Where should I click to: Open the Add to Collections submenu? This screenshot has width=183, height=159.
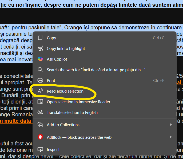(105, 125)
